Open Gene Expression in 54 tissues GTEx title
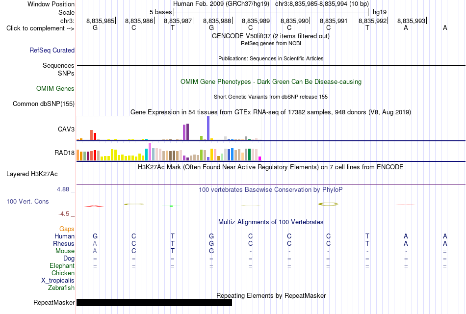 click(271, 112)
